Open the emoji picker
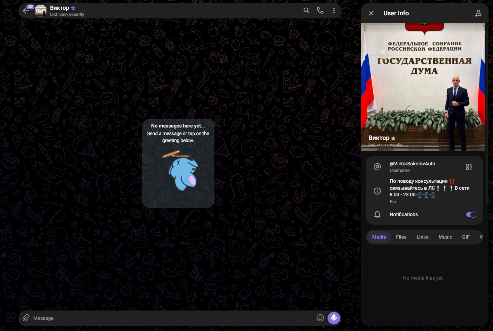 click(320, 318)
